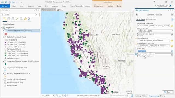Open the Analysis ribbon tab
175x98 pixels.
[x=31, y=6]
